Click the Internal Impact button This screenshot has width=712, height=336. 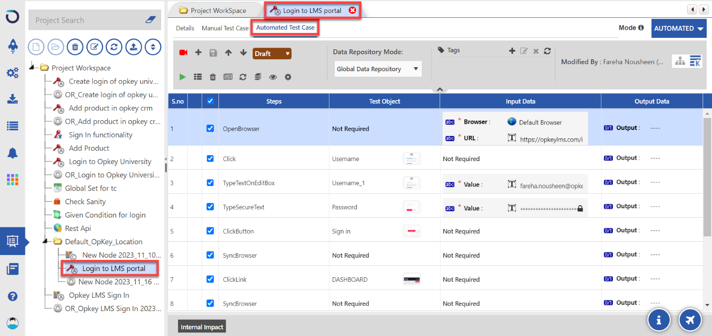202,327
